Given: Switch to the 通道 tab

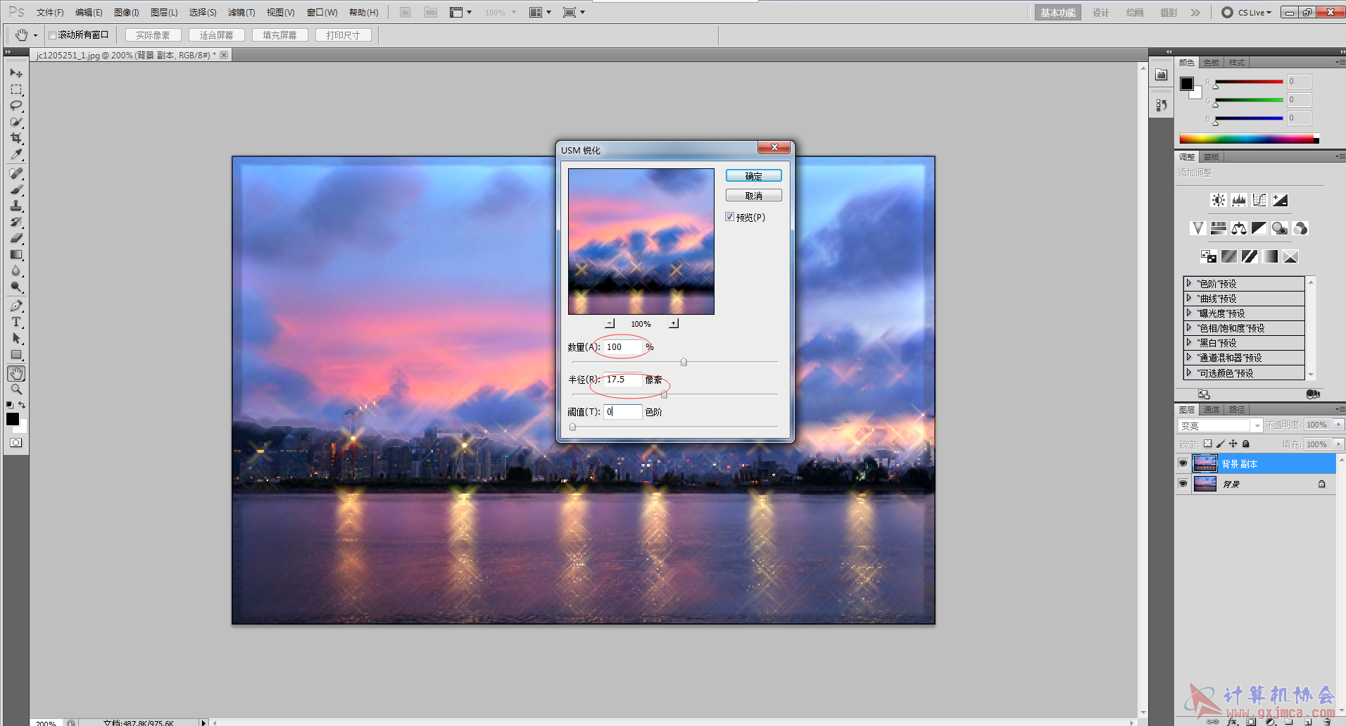Looking at the screenshot, I should [1211, 409].
